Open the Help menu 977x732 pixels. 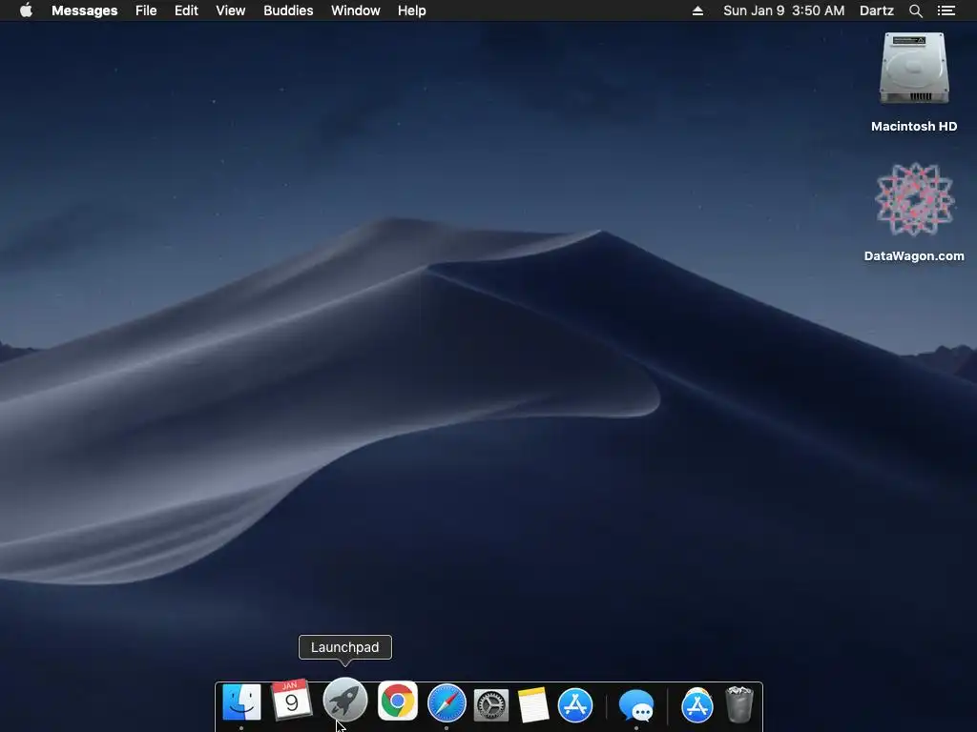(412, 10)
